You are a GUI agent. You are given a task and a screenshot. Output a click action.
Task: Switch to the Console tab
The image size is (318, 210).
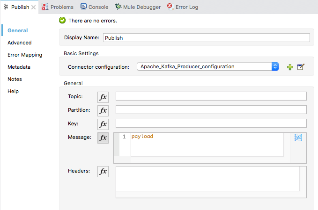[94, 7]
